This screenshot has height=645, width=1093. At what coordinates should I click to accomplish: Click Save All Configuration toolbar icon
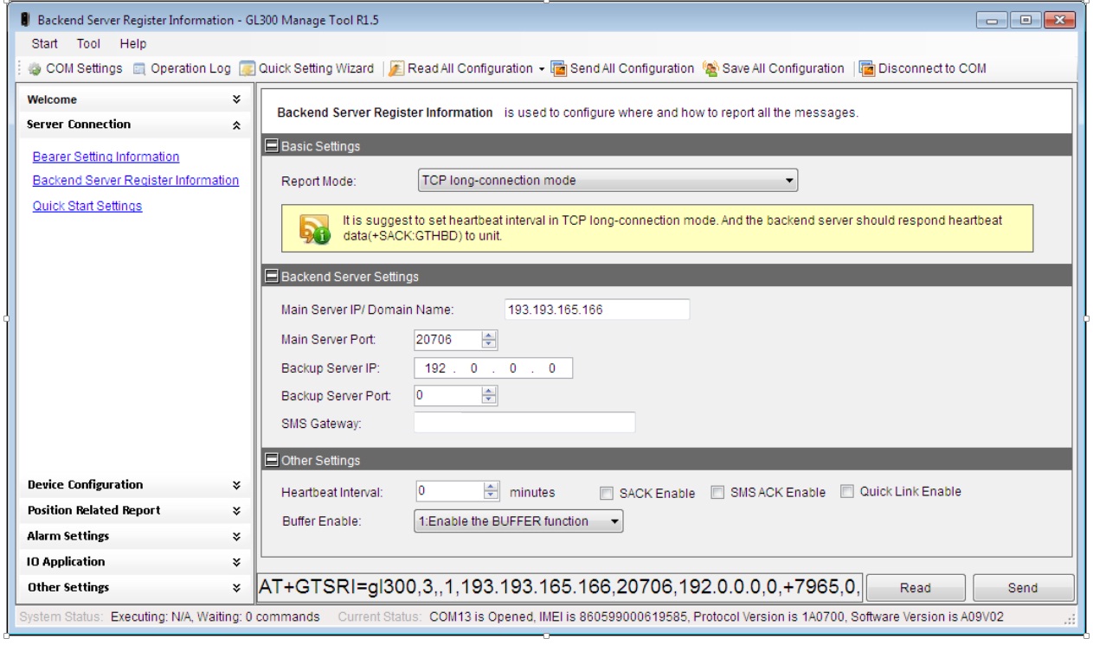[x=711, y=68]
